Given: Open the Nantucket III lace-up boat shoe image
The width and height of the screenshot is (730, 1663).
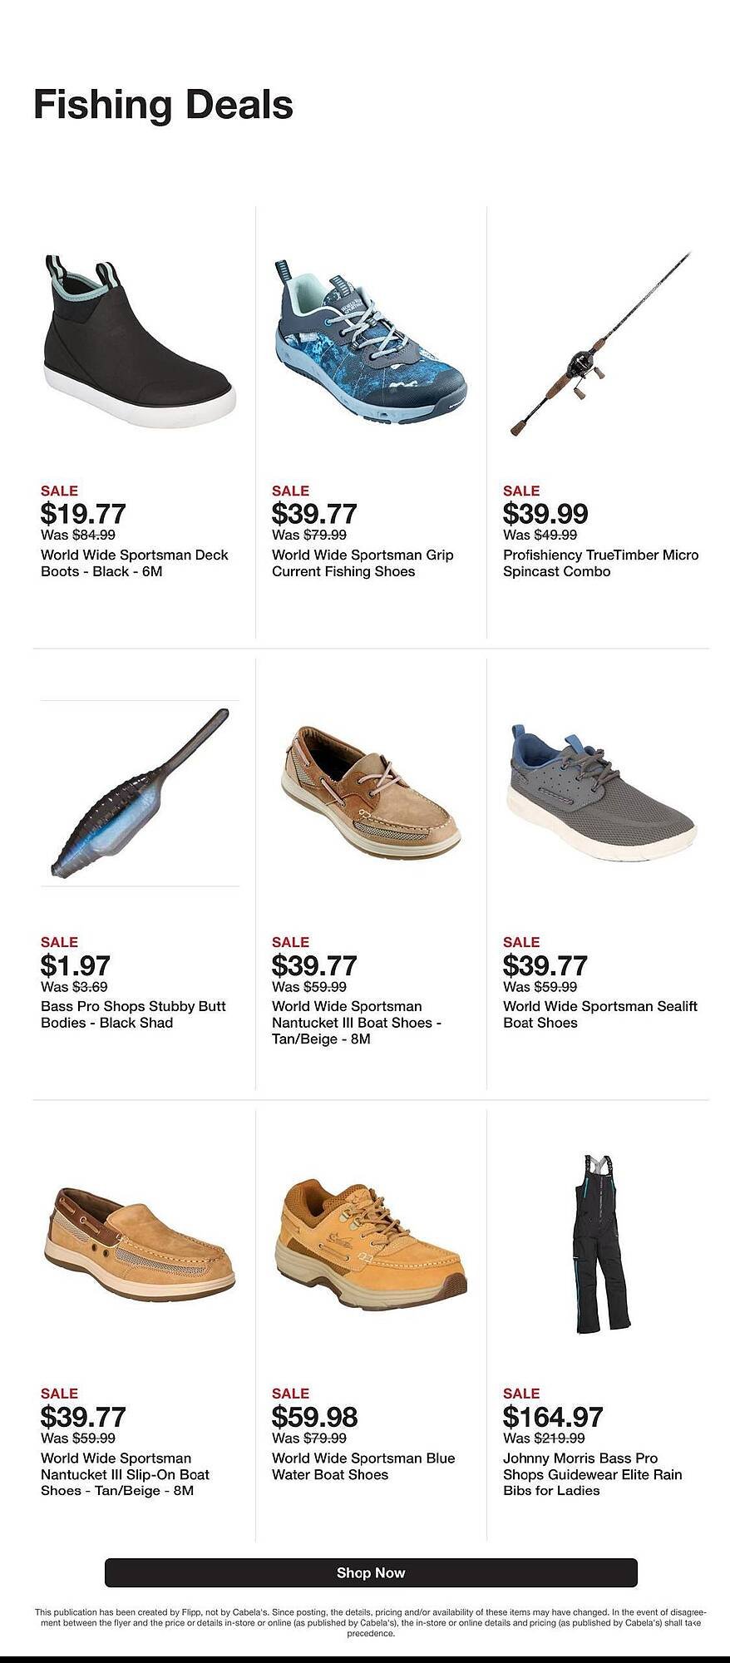Looking at the screenshot, I should 370,792.
